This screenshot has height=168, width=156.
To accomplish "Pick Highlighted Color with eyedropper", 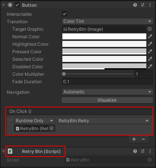I will pyautogui.click(x=150, y=44).
